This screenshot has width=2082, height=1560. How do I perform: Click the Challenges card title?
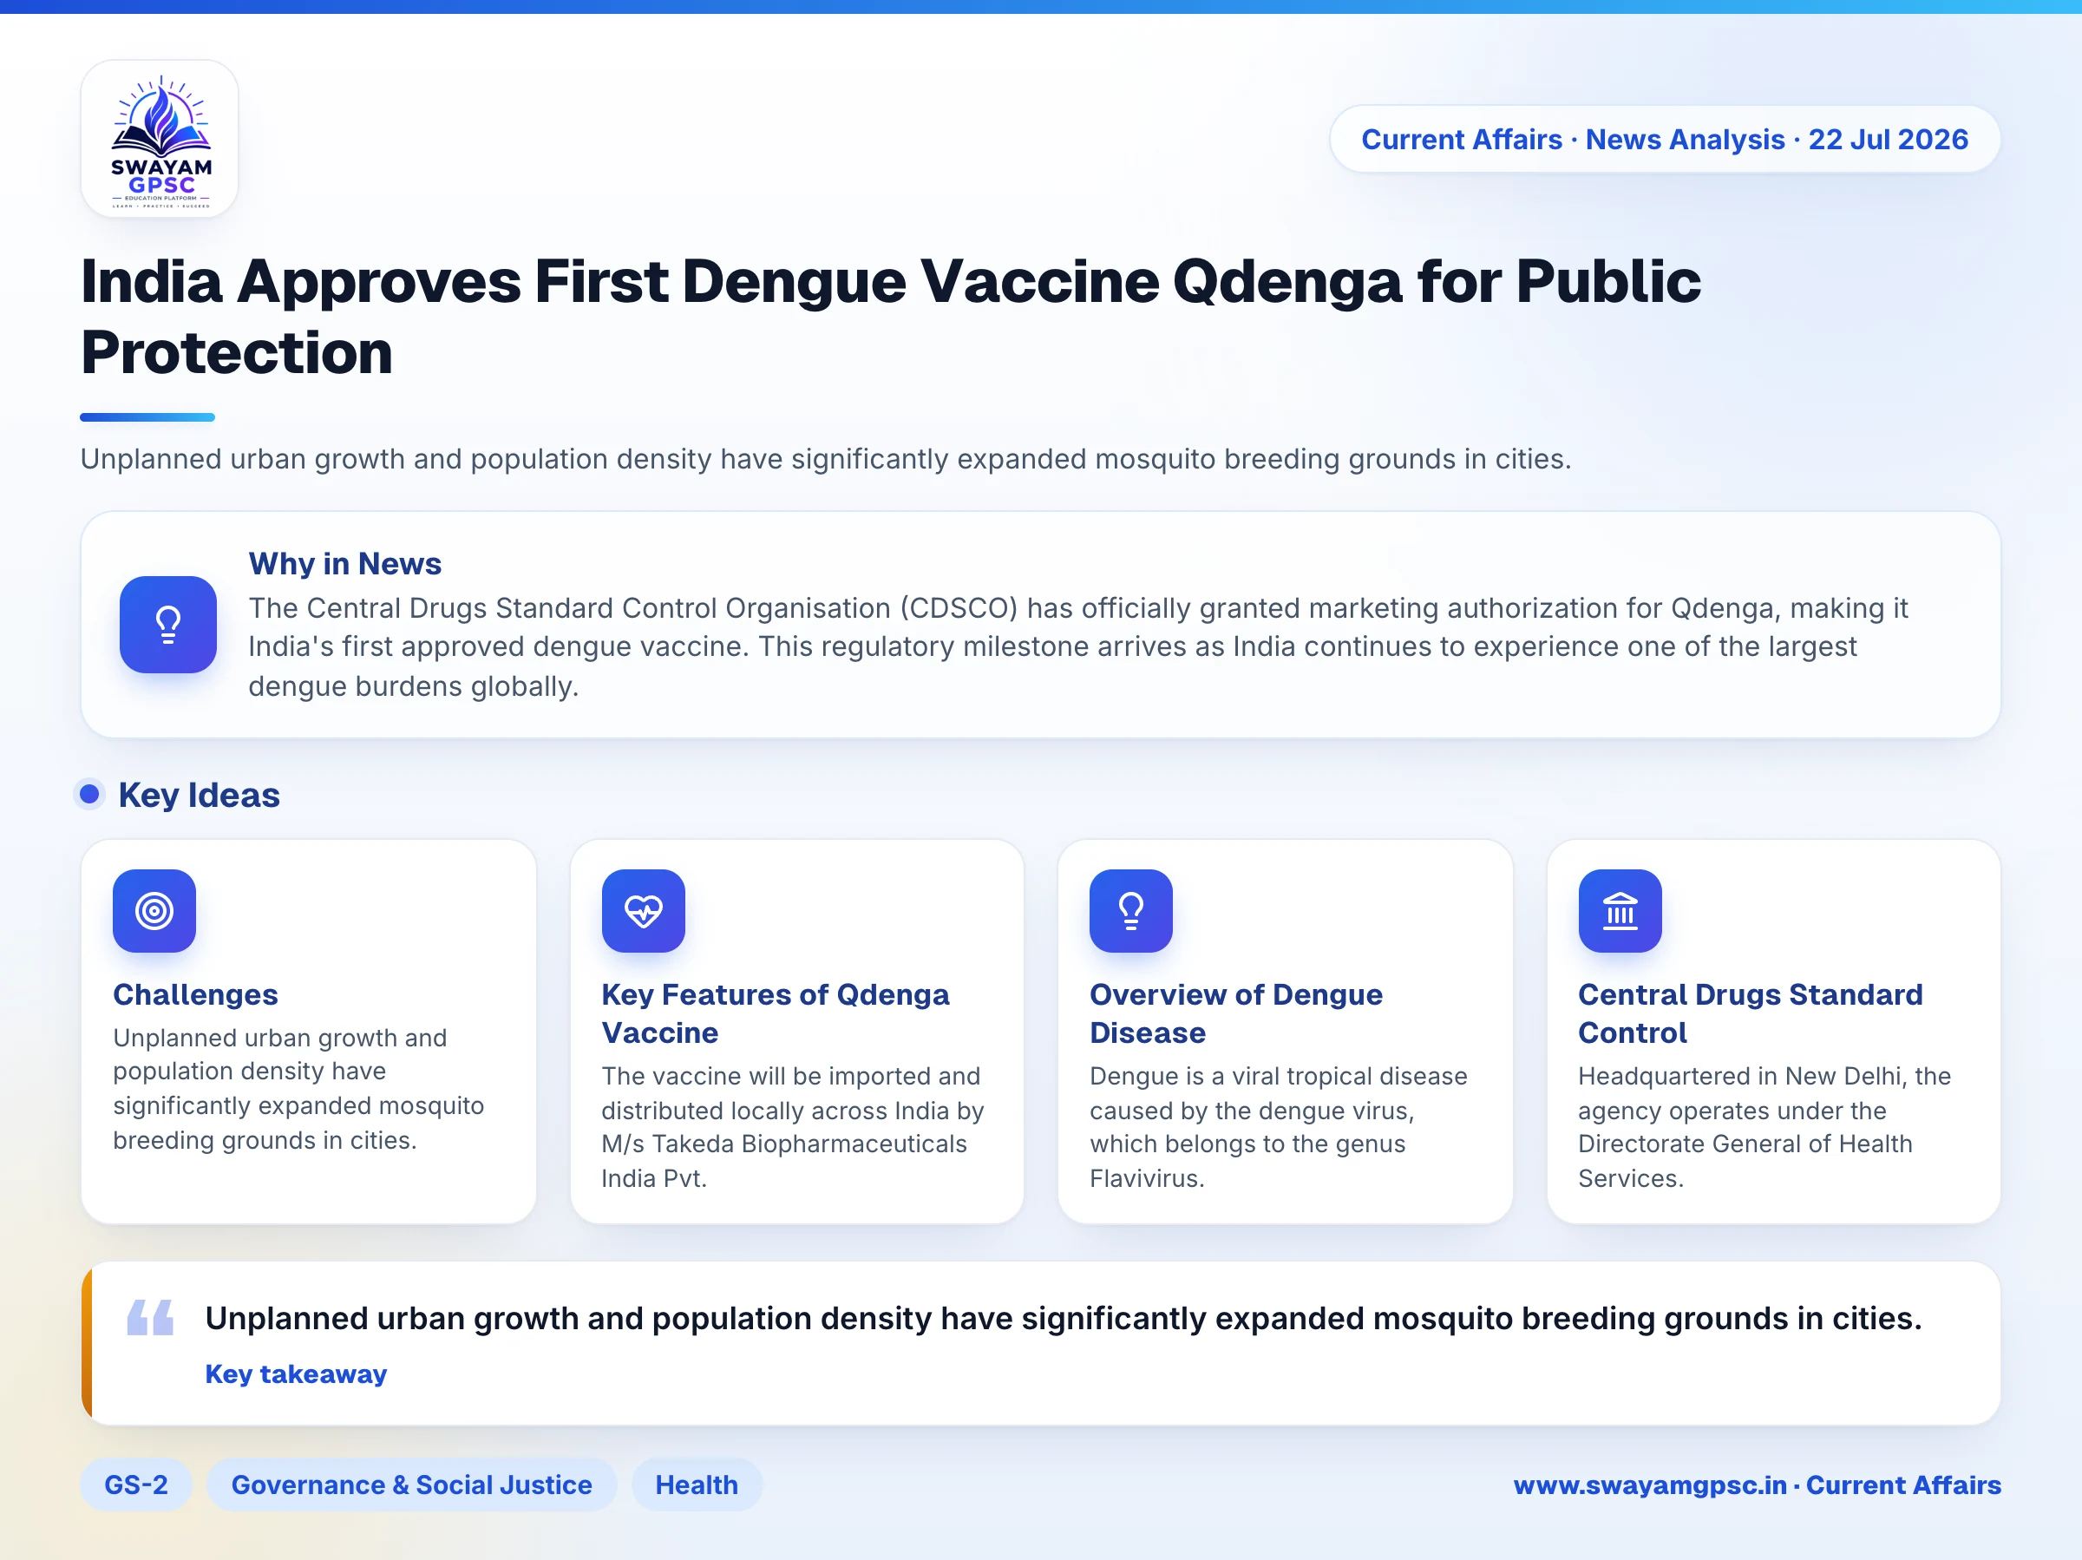pyautogui.click(x=196, y=994)
